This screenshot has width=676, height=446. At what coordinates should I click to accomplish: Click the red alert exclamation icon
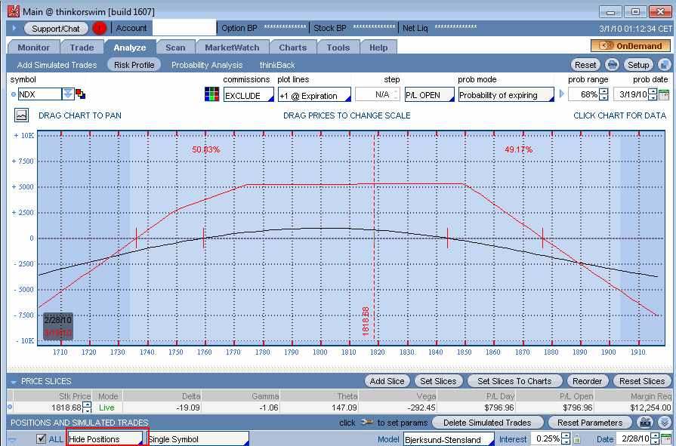click(x=100, y=28)
